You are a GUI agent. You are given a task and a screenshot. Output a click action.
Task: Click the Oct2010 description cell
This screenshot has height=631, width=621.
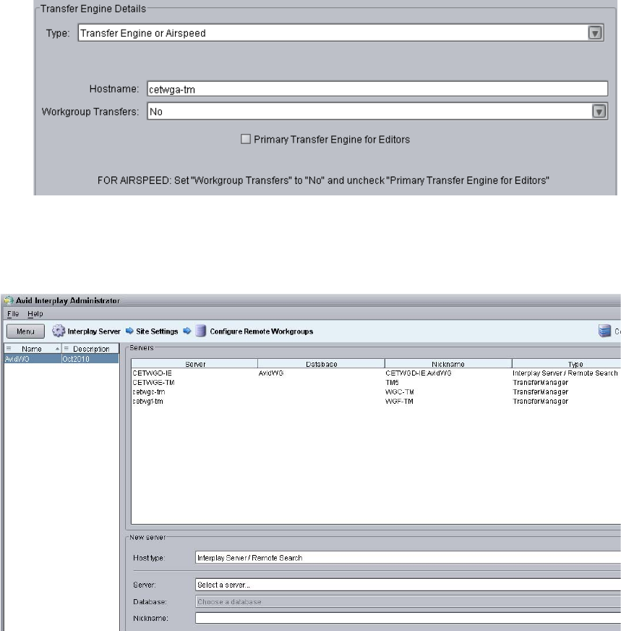(x=90, y=359)
